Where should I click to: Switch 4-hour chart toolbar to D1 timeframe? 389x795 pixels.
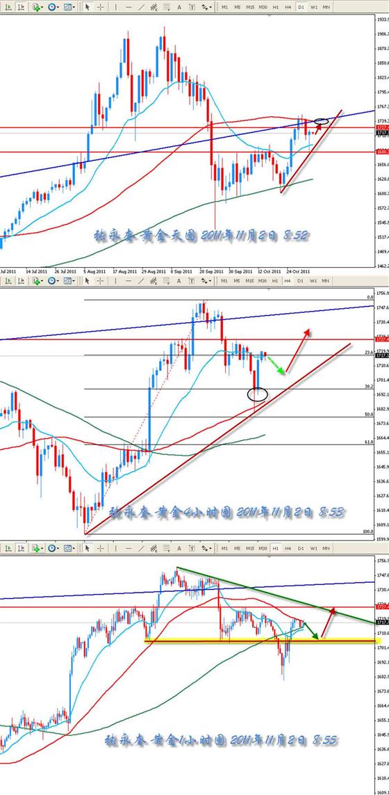(301, 280)
